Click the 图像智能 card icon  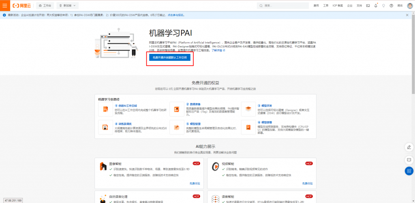pos(103,166)
